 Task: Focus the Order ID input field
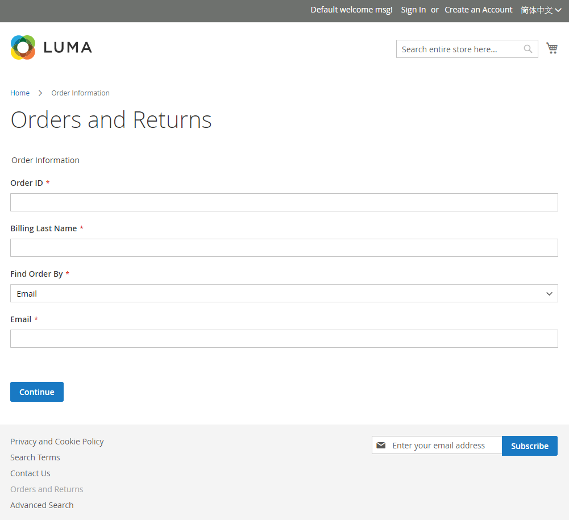[x=284, y=202]
